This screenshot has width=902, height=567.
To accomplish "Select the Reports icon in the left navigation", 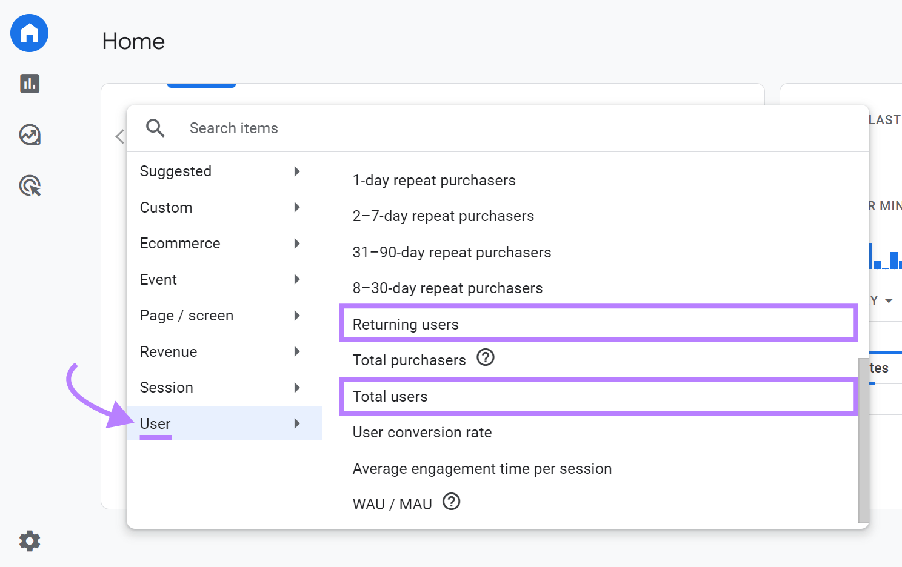I will tap(29, 84).
